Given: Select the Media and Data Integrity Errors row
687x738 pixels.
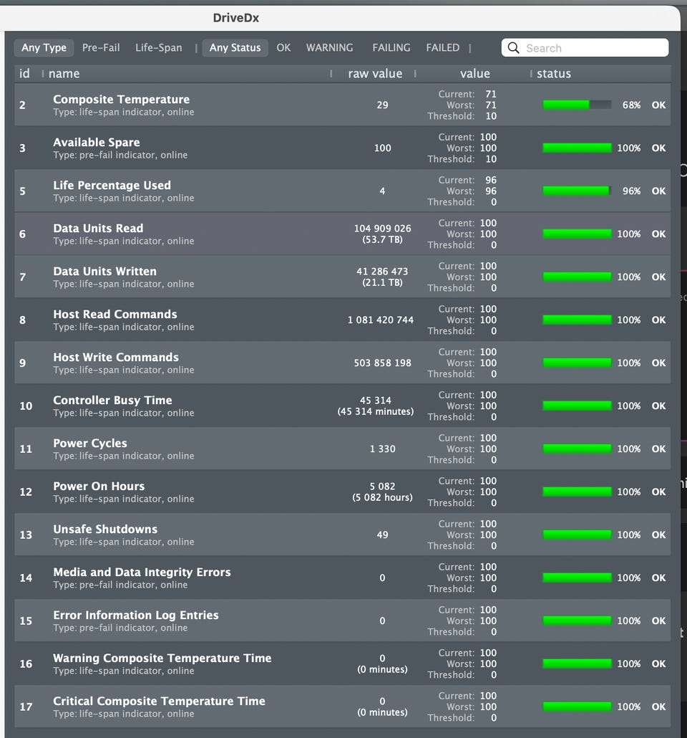Looking at the screenshot, I should [x=342, y=578].
